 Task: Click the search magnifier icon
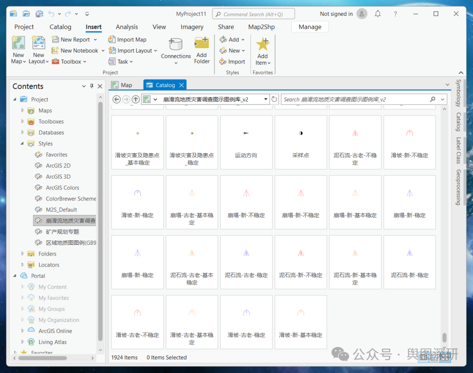(433, 99)
